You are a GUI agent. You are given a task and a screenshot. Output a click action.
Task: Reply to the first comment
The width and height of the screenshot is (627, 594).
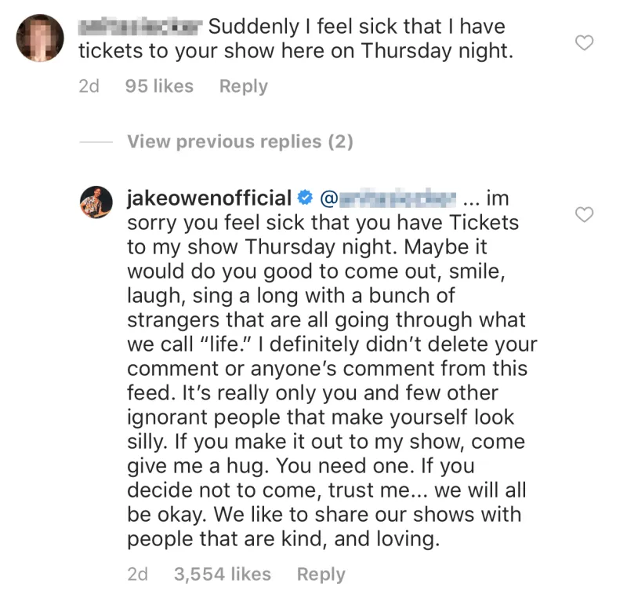click(243, 86)
